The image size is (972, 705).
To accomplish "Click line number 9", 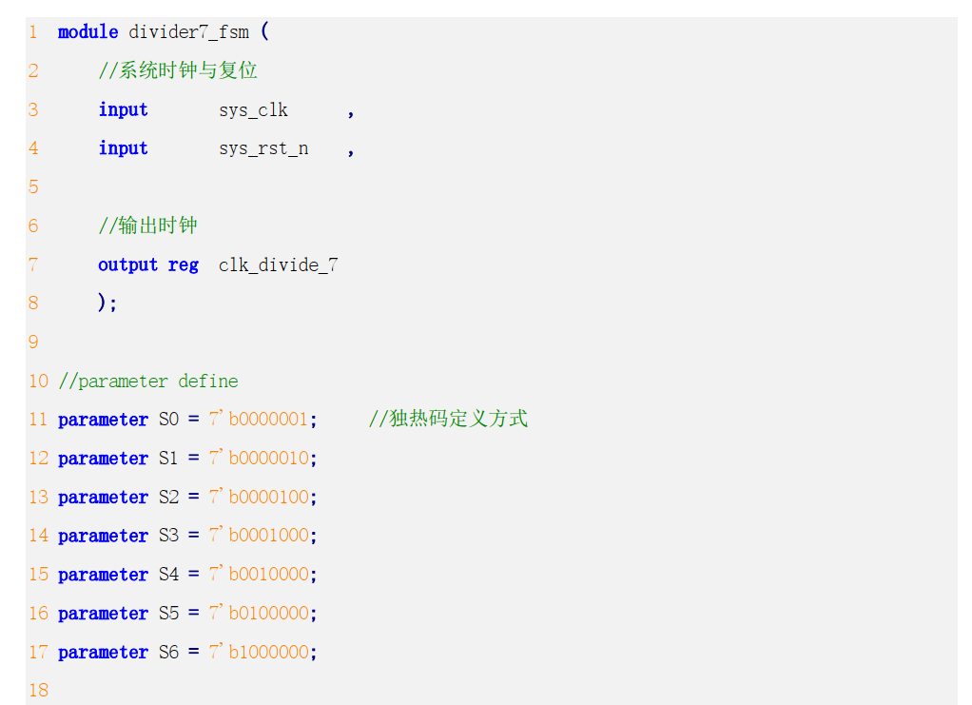I will pos(33,342).
